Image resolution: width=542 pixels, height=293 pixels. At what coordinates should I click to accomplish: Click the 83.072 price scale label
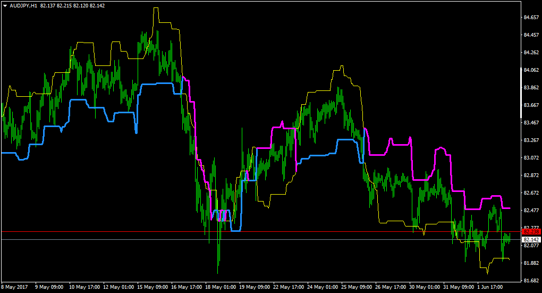pyautogui.click(x=531, y=158)
